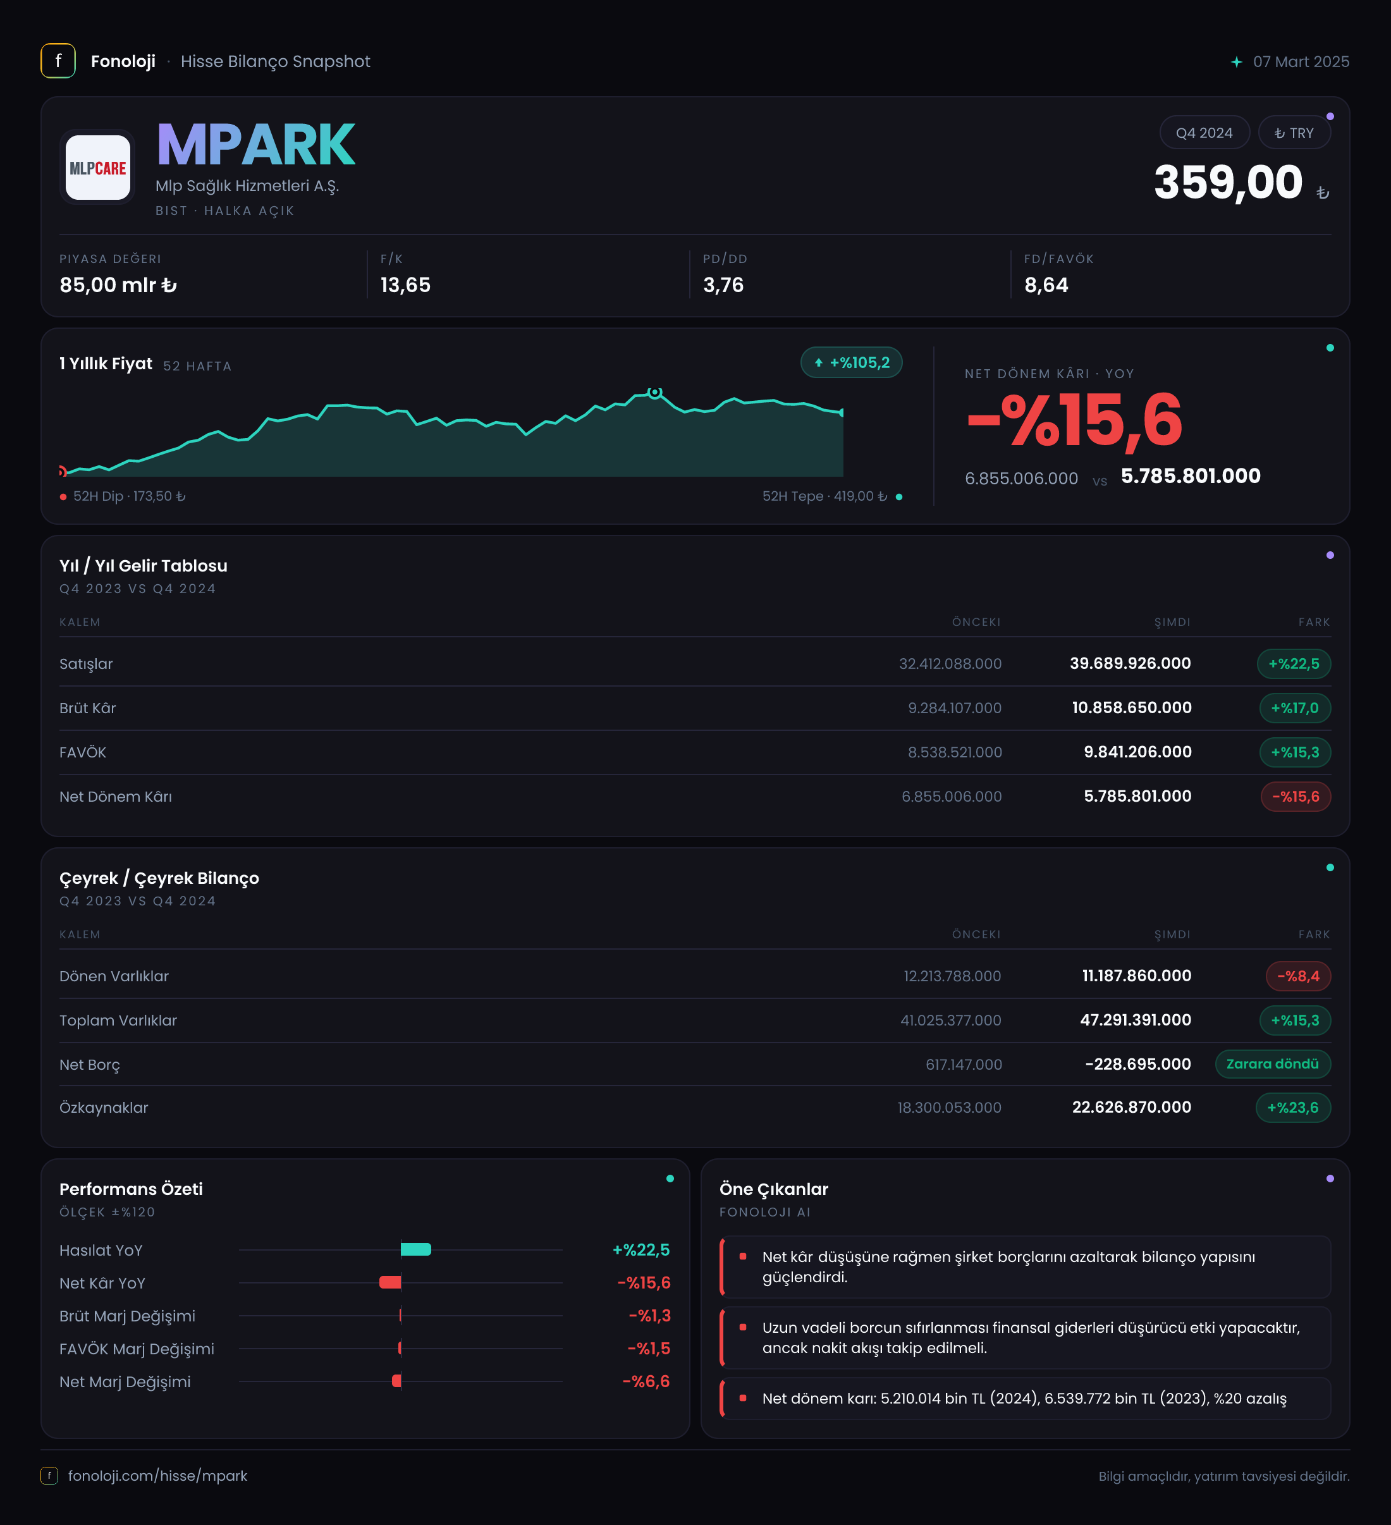Click the +%105,2 yearly change badge
The width and height of the screenshot is (1391, 1525).
click(852, 362)
